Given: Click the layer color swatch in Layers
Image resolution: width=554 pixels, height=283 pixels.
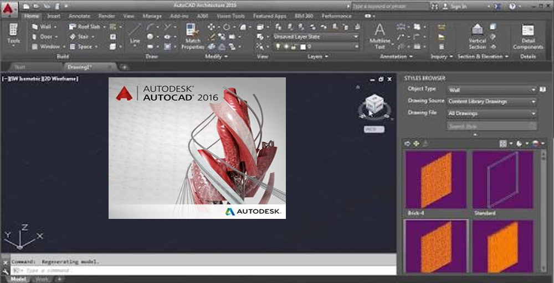Looking at the screenshot, I should tap(303, 46).
